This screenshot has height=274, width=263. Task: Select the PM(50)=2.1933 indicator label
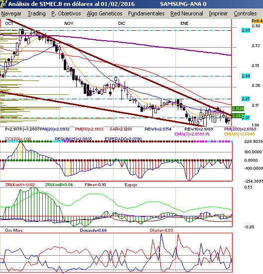click(89, 129)
